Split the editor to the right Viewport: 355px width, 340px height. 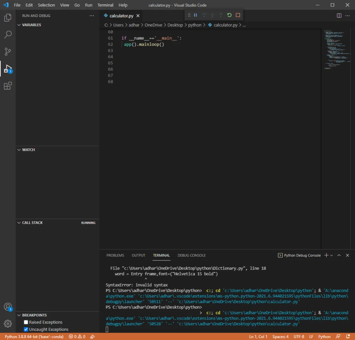(x=339, y=16)
